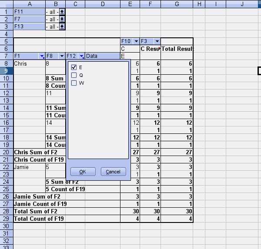Uncheck the E filter checkbox
Screen dimensions: 261x249
pos(74,67)
